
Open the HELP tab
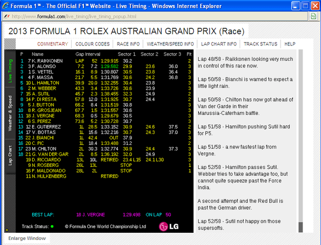coord(290,44)
